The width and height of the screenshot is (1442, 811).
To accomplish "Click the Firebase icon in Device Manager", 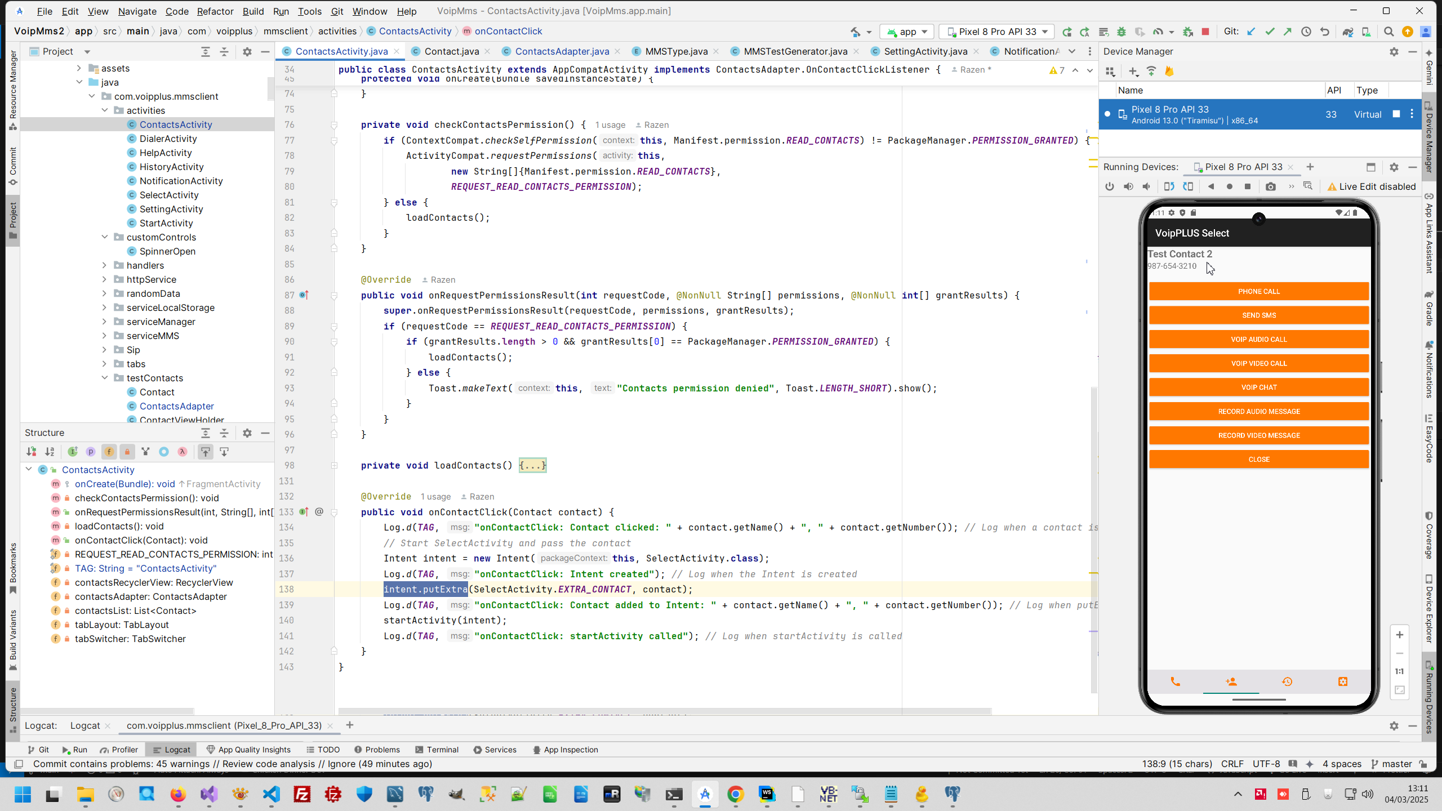I will (x=1169, y=71).
